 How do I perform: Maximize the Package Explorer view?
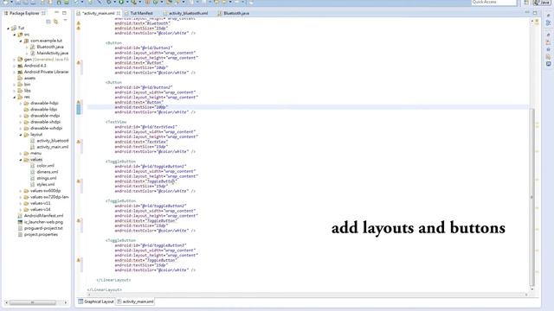(x=64, y=13)
